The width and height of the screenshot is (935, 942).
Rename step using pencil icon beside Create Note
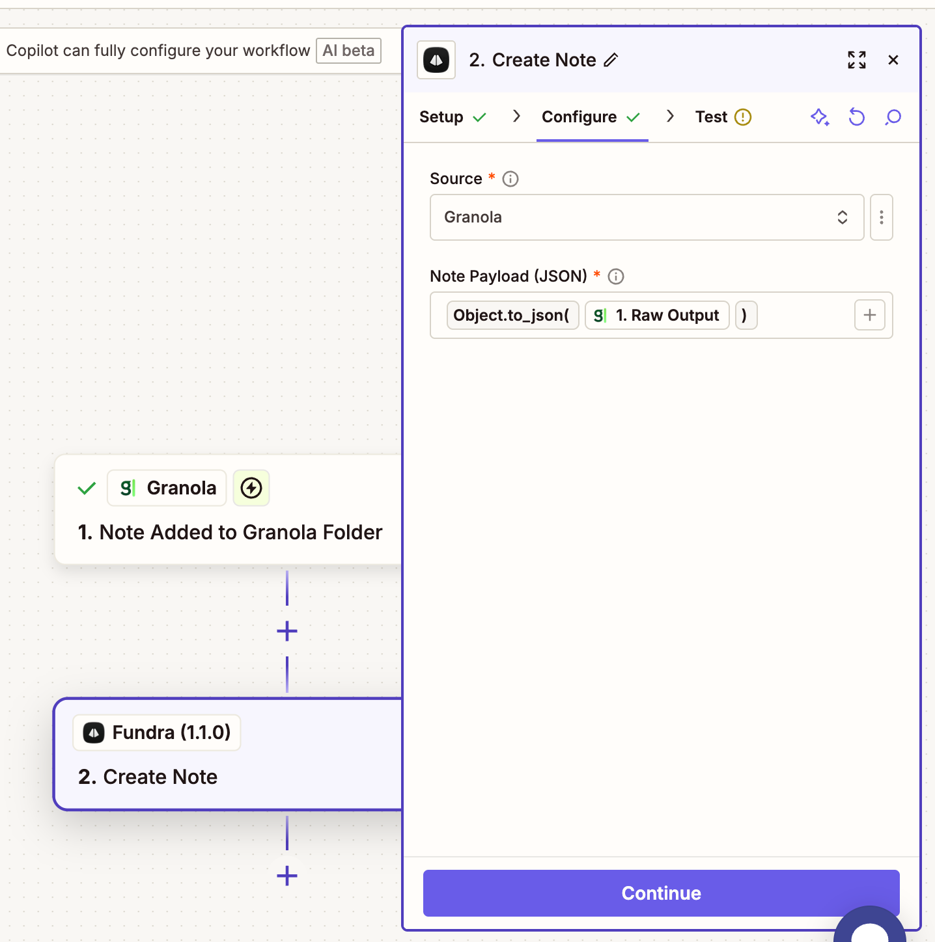pos(611,60)
